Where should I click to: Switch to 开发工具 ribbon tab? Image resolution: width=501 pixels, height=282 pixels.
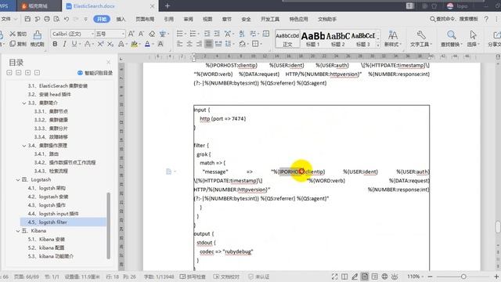click(270, 19)
